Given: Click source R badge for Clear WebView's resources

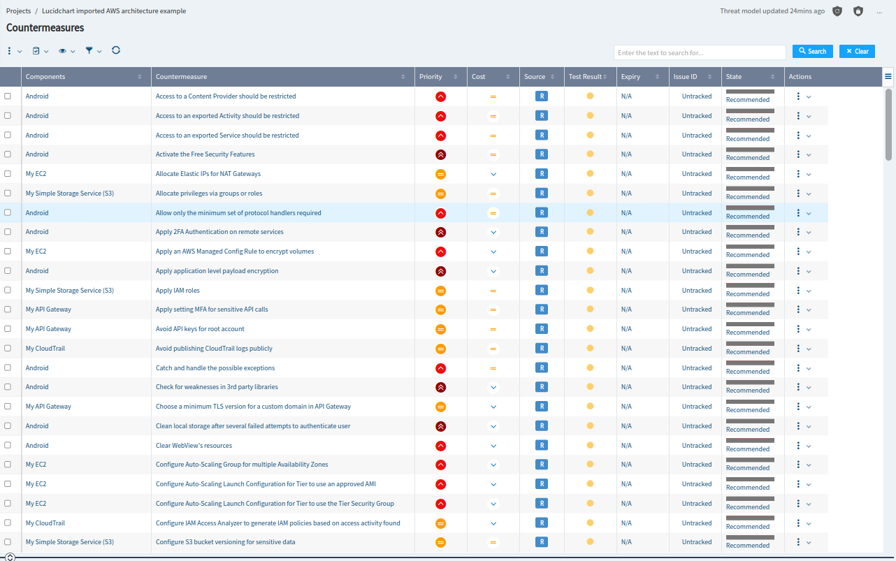Looking at the screenshot, I should click(x=542, y=445).
